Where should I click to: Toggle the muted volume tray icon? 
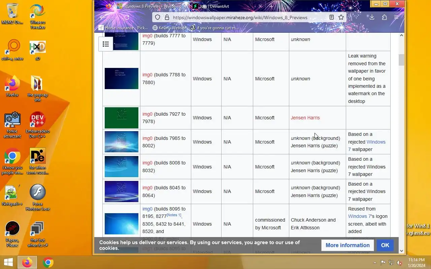(399, 263)
